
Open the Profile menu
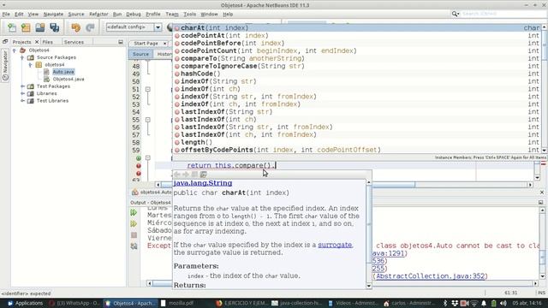coord(152,15)
